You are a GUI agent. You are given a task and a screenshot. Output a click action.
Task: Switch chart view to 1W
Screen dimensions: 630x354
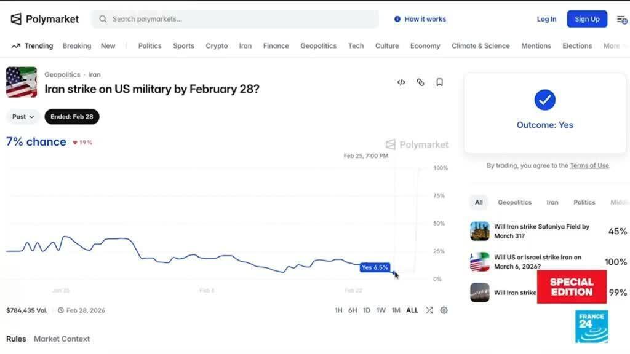tap(381, 310)
